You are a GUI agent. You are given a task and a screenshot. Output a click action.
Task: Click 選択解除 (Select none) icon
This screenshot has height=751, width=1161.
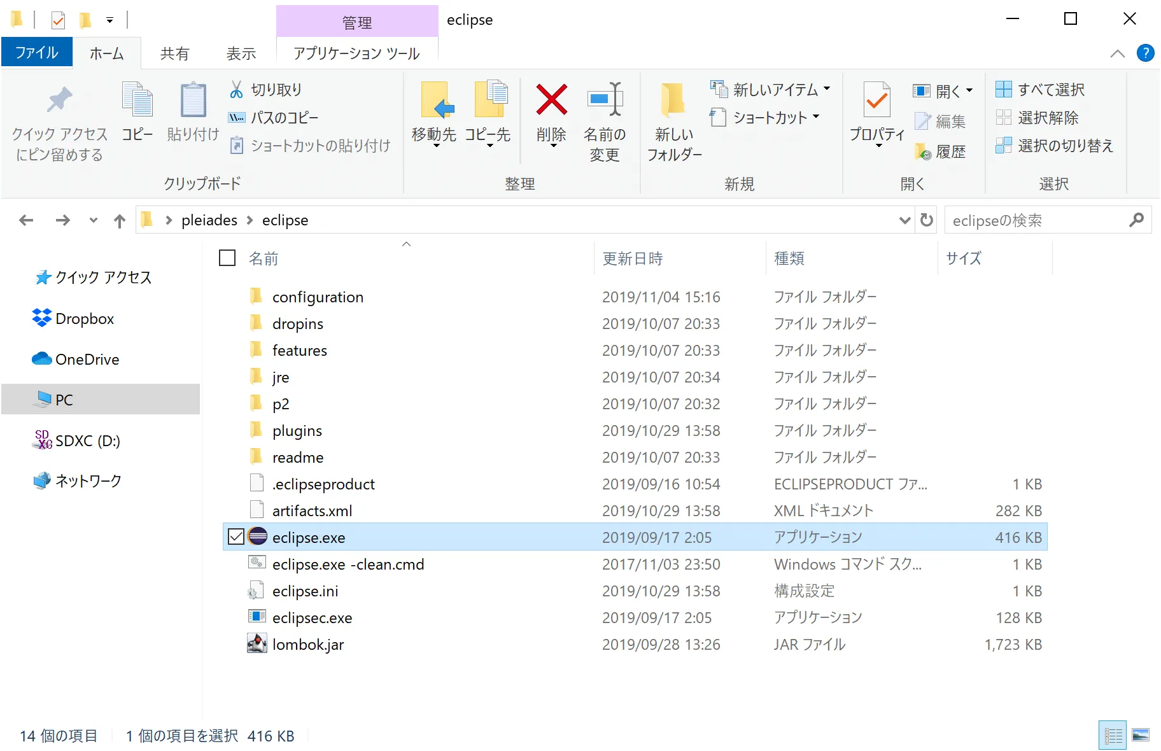1004,118
